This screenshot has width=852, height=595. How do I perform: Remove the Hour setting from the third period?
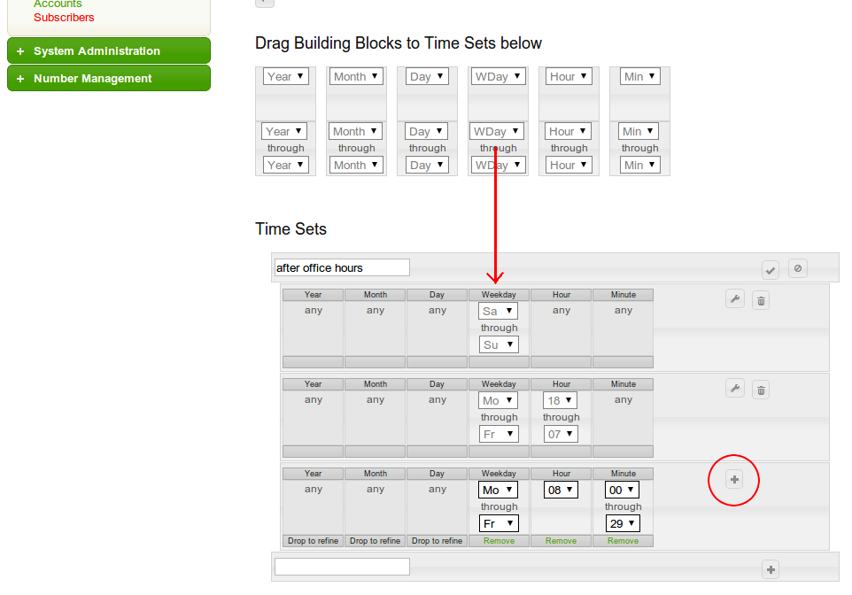coord(561,541)
